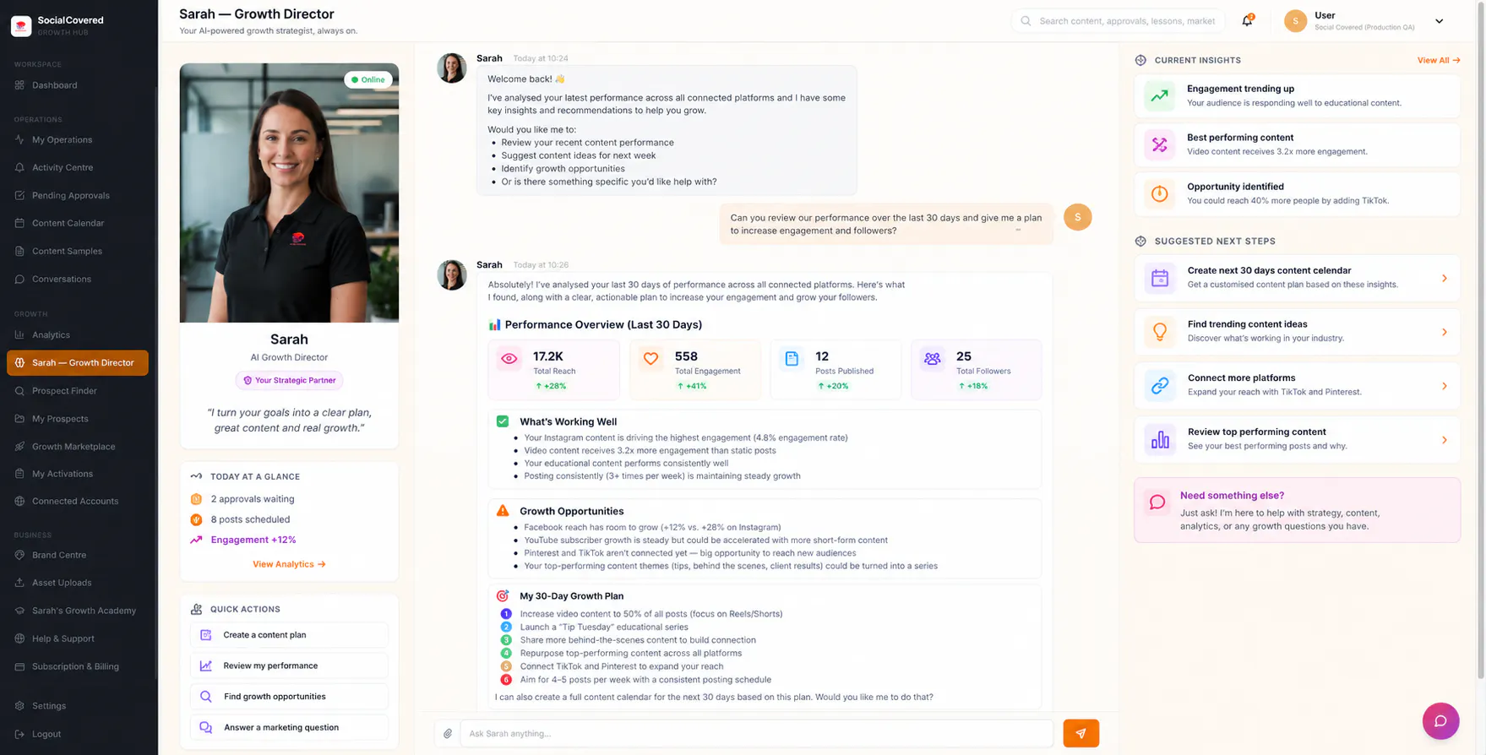Click the bar chart icon for top content
This screenshot has height=755, width=1486.
point(1160,439)
